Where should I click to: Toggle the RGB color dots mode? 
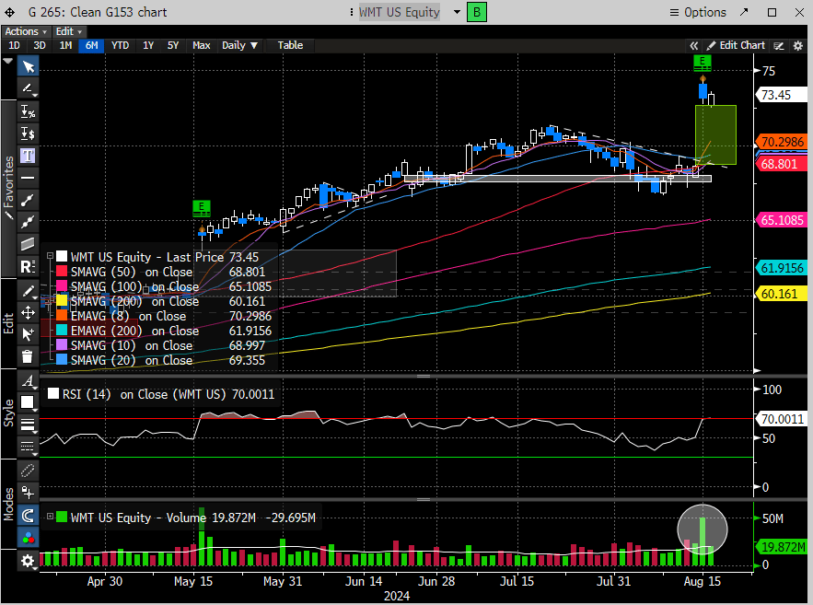point(28,538)
